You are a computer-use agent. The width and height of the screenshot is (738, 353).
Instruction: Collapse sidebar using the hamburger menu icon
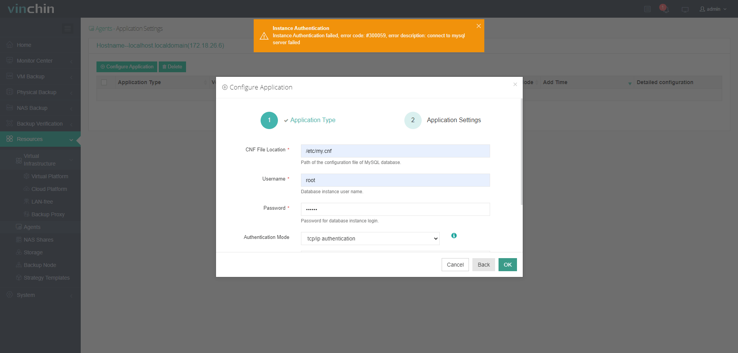(x=68, y=29)
